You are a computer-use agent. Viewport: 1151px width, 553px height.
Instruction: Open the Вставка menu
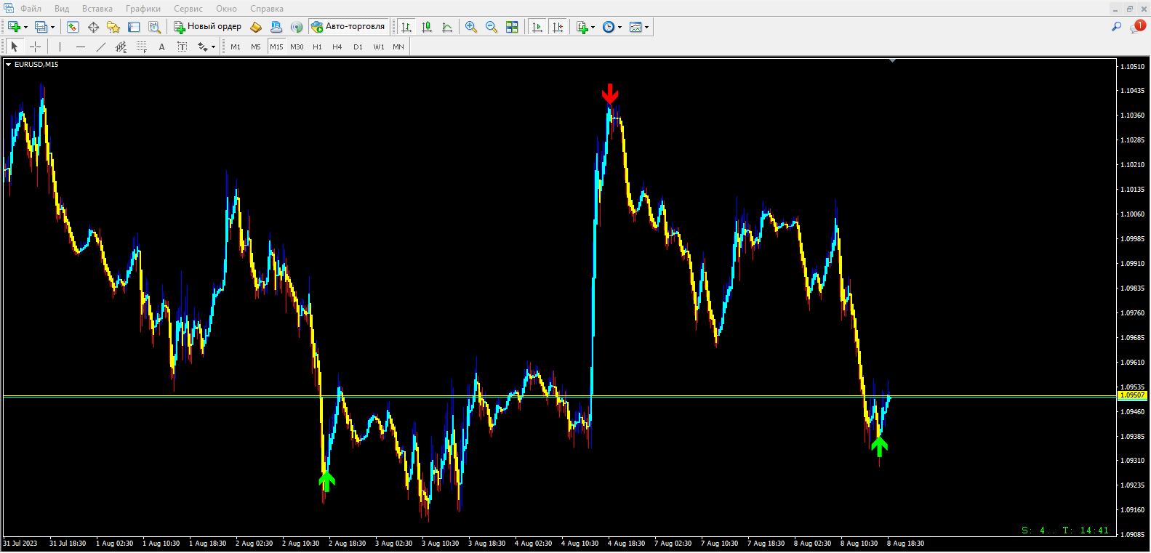97,9
